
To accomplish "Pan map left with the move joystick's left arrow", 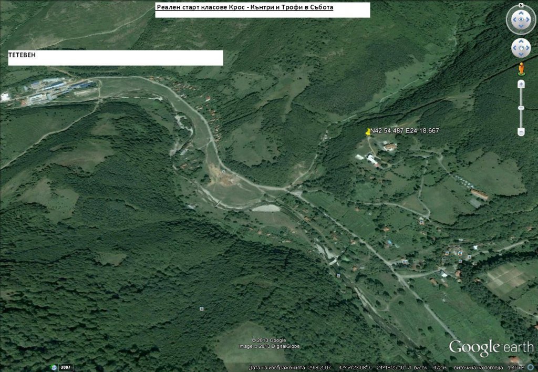I will (515, 48).
